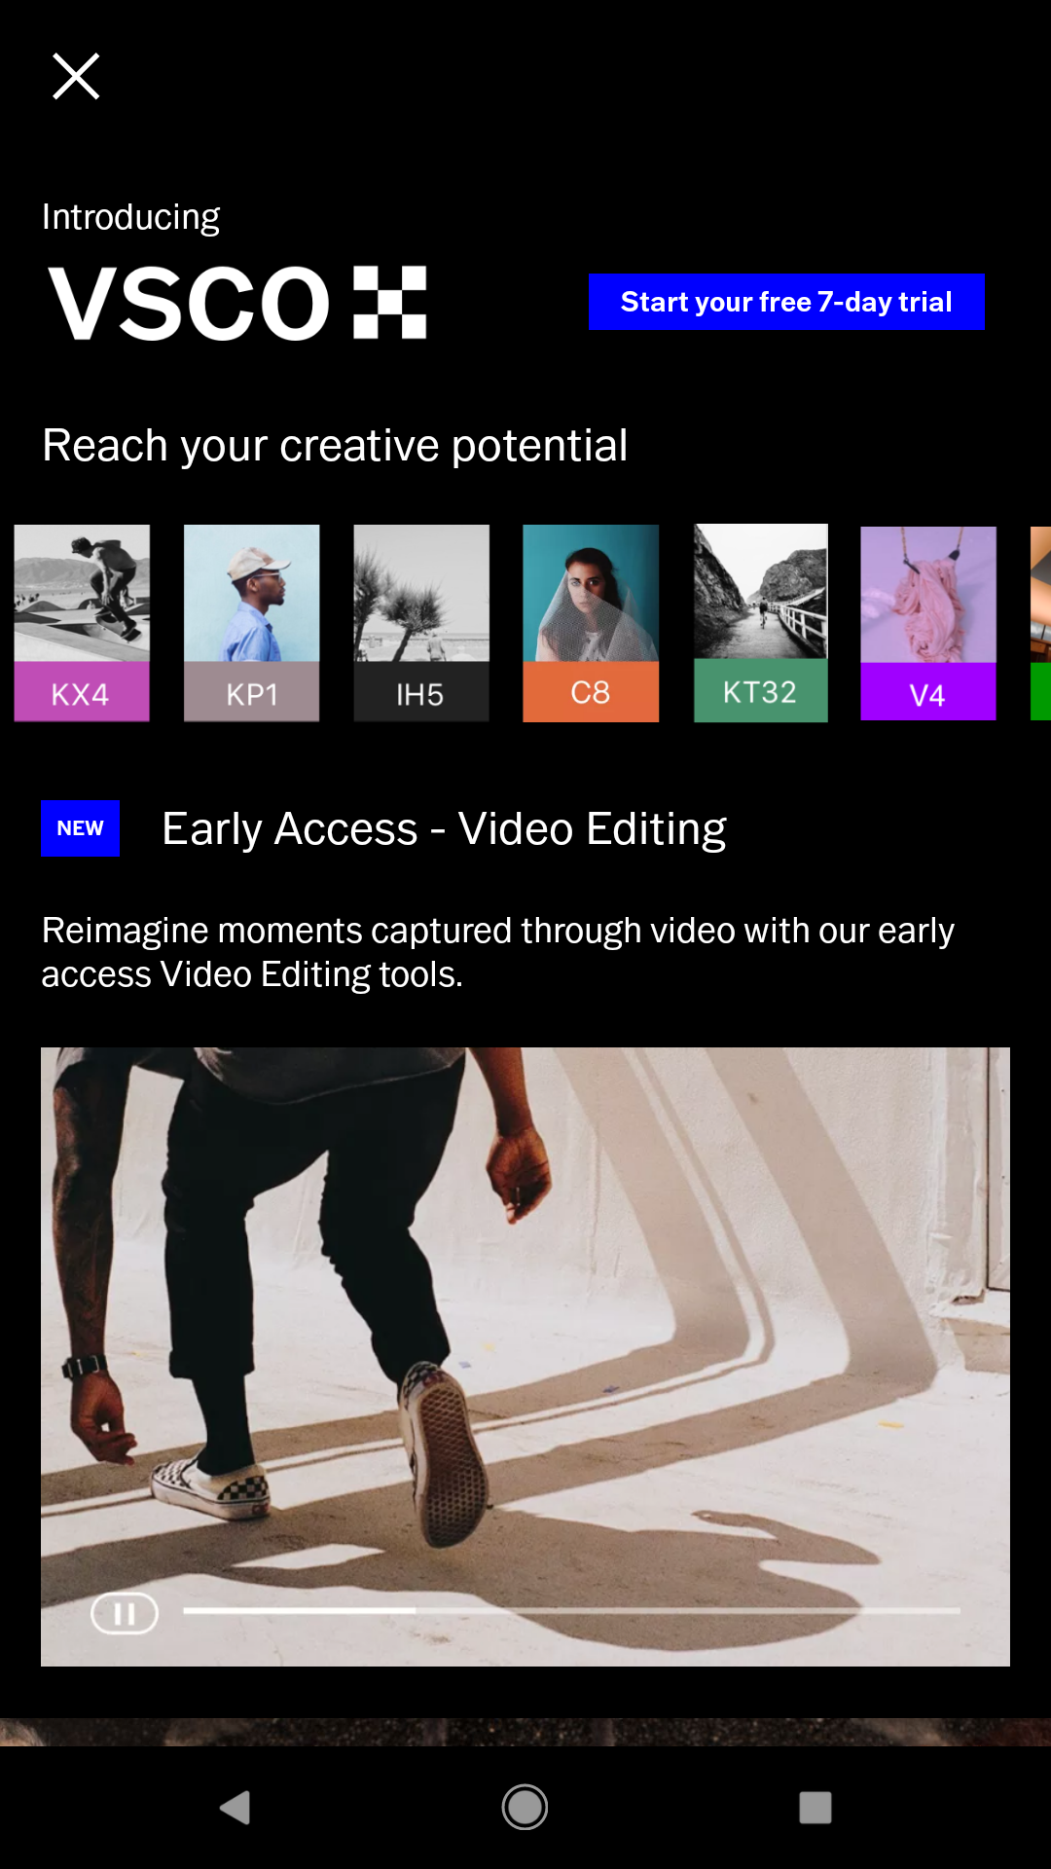Image resolution: width=1051 pixels, height=1869 pixels.
Task: Close the VSCO membership offer screen
Action: click(76, 76)
